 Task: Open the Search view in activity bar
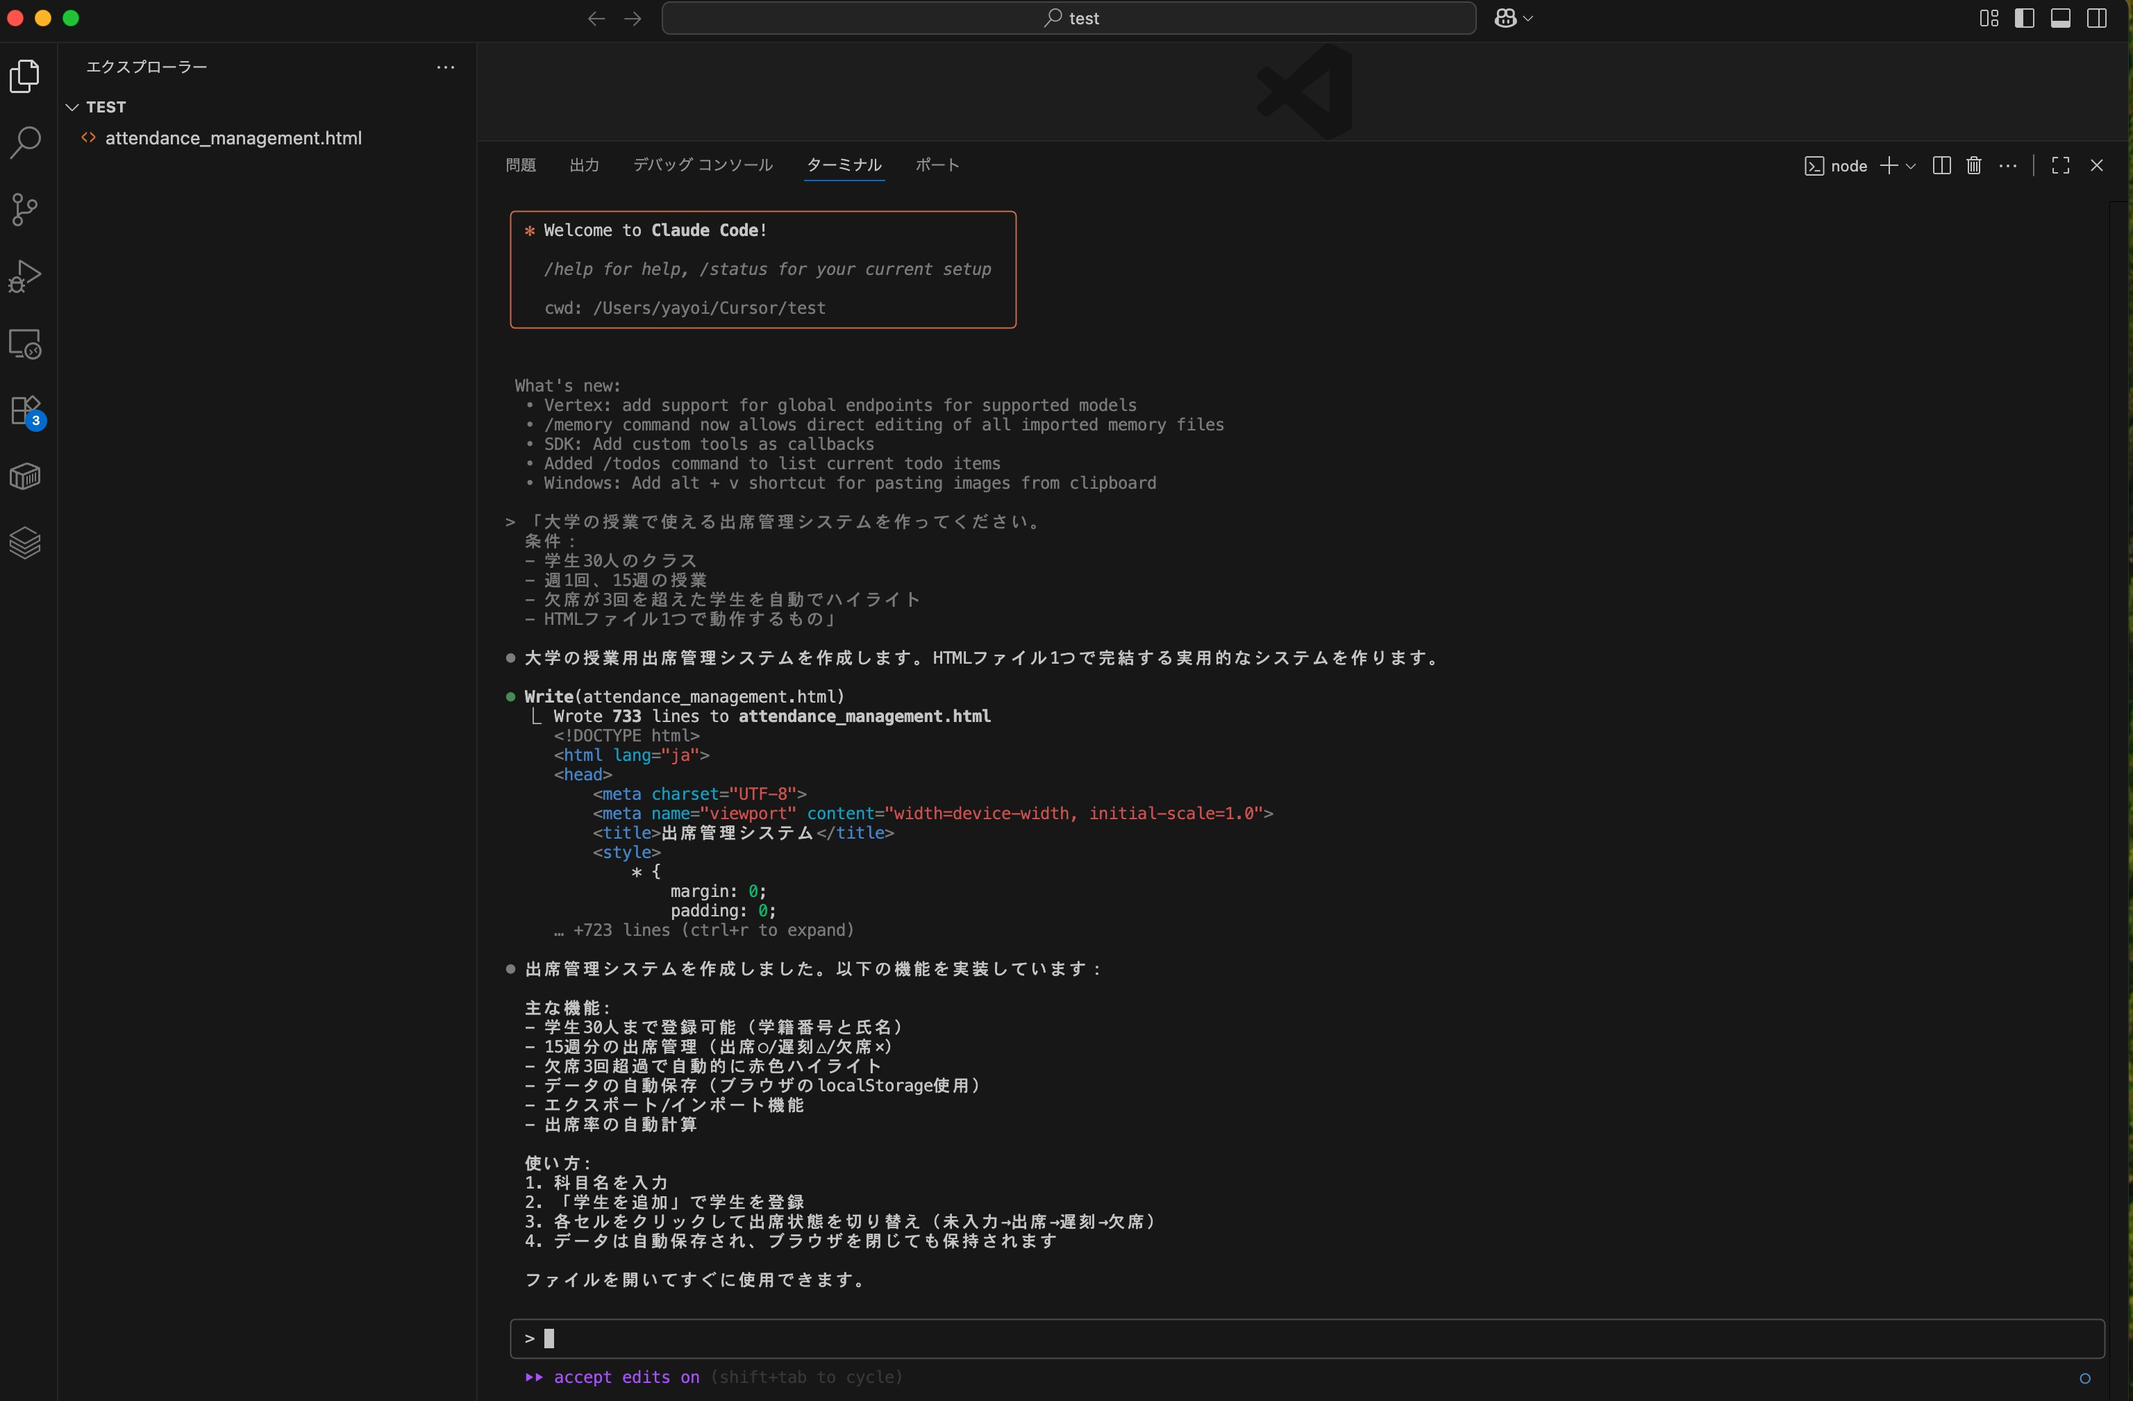point(25,142)
